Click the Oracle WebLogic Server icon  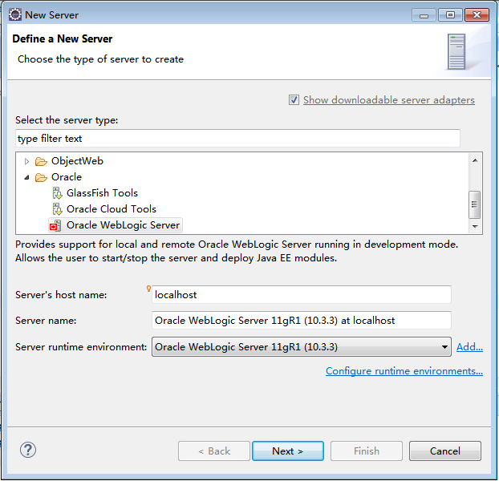[55, 225]
